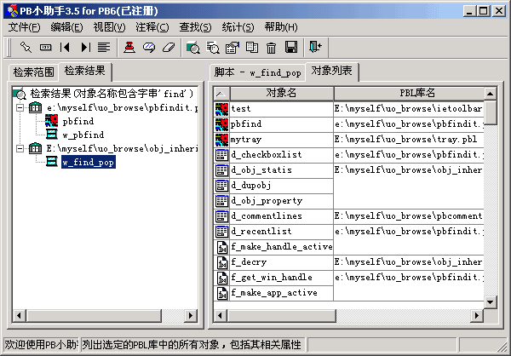This screenshot has height=356, width=511.
Task: Click the library search magnifier toolbar icon
Action: pyautogui.click(x=193, y=47)
